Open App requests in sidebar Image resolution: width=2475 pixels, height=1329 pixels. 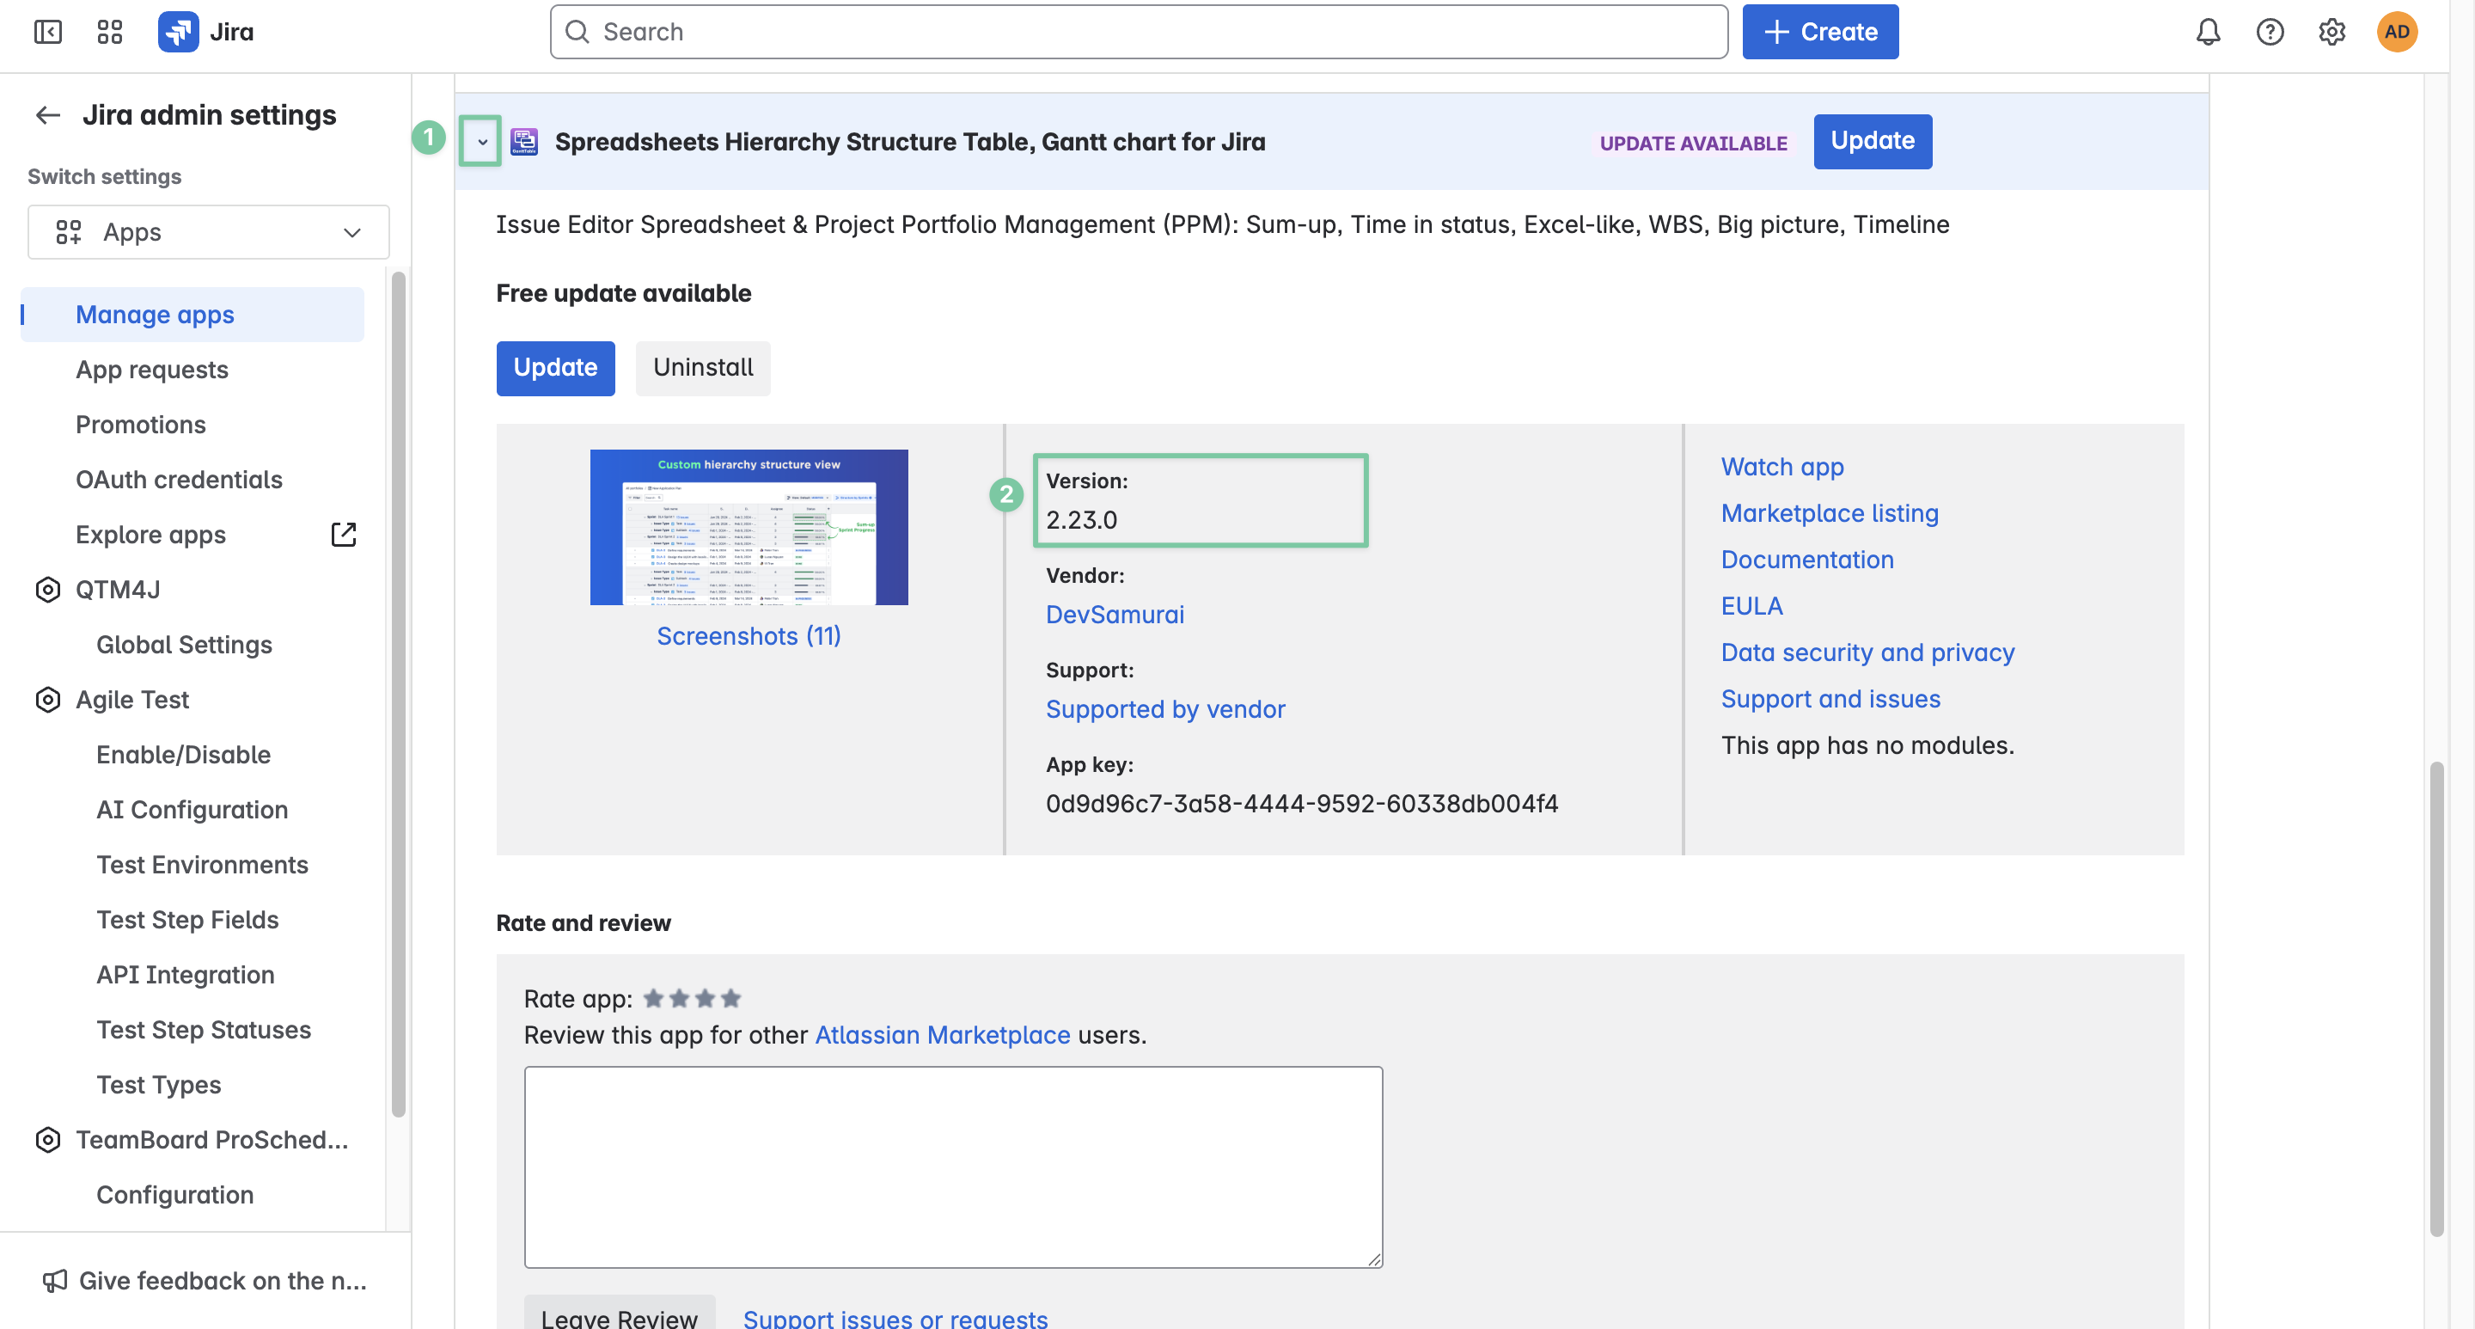(x=152, y=369)
